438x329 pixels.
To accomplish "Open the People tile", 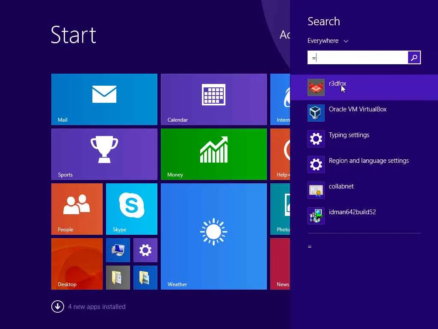I will pyautogui.click(x=77, y=209).
